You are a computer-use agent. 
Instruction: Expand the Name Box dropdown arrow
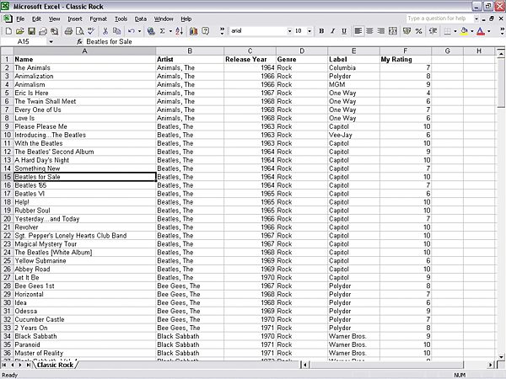coord(51,41)
